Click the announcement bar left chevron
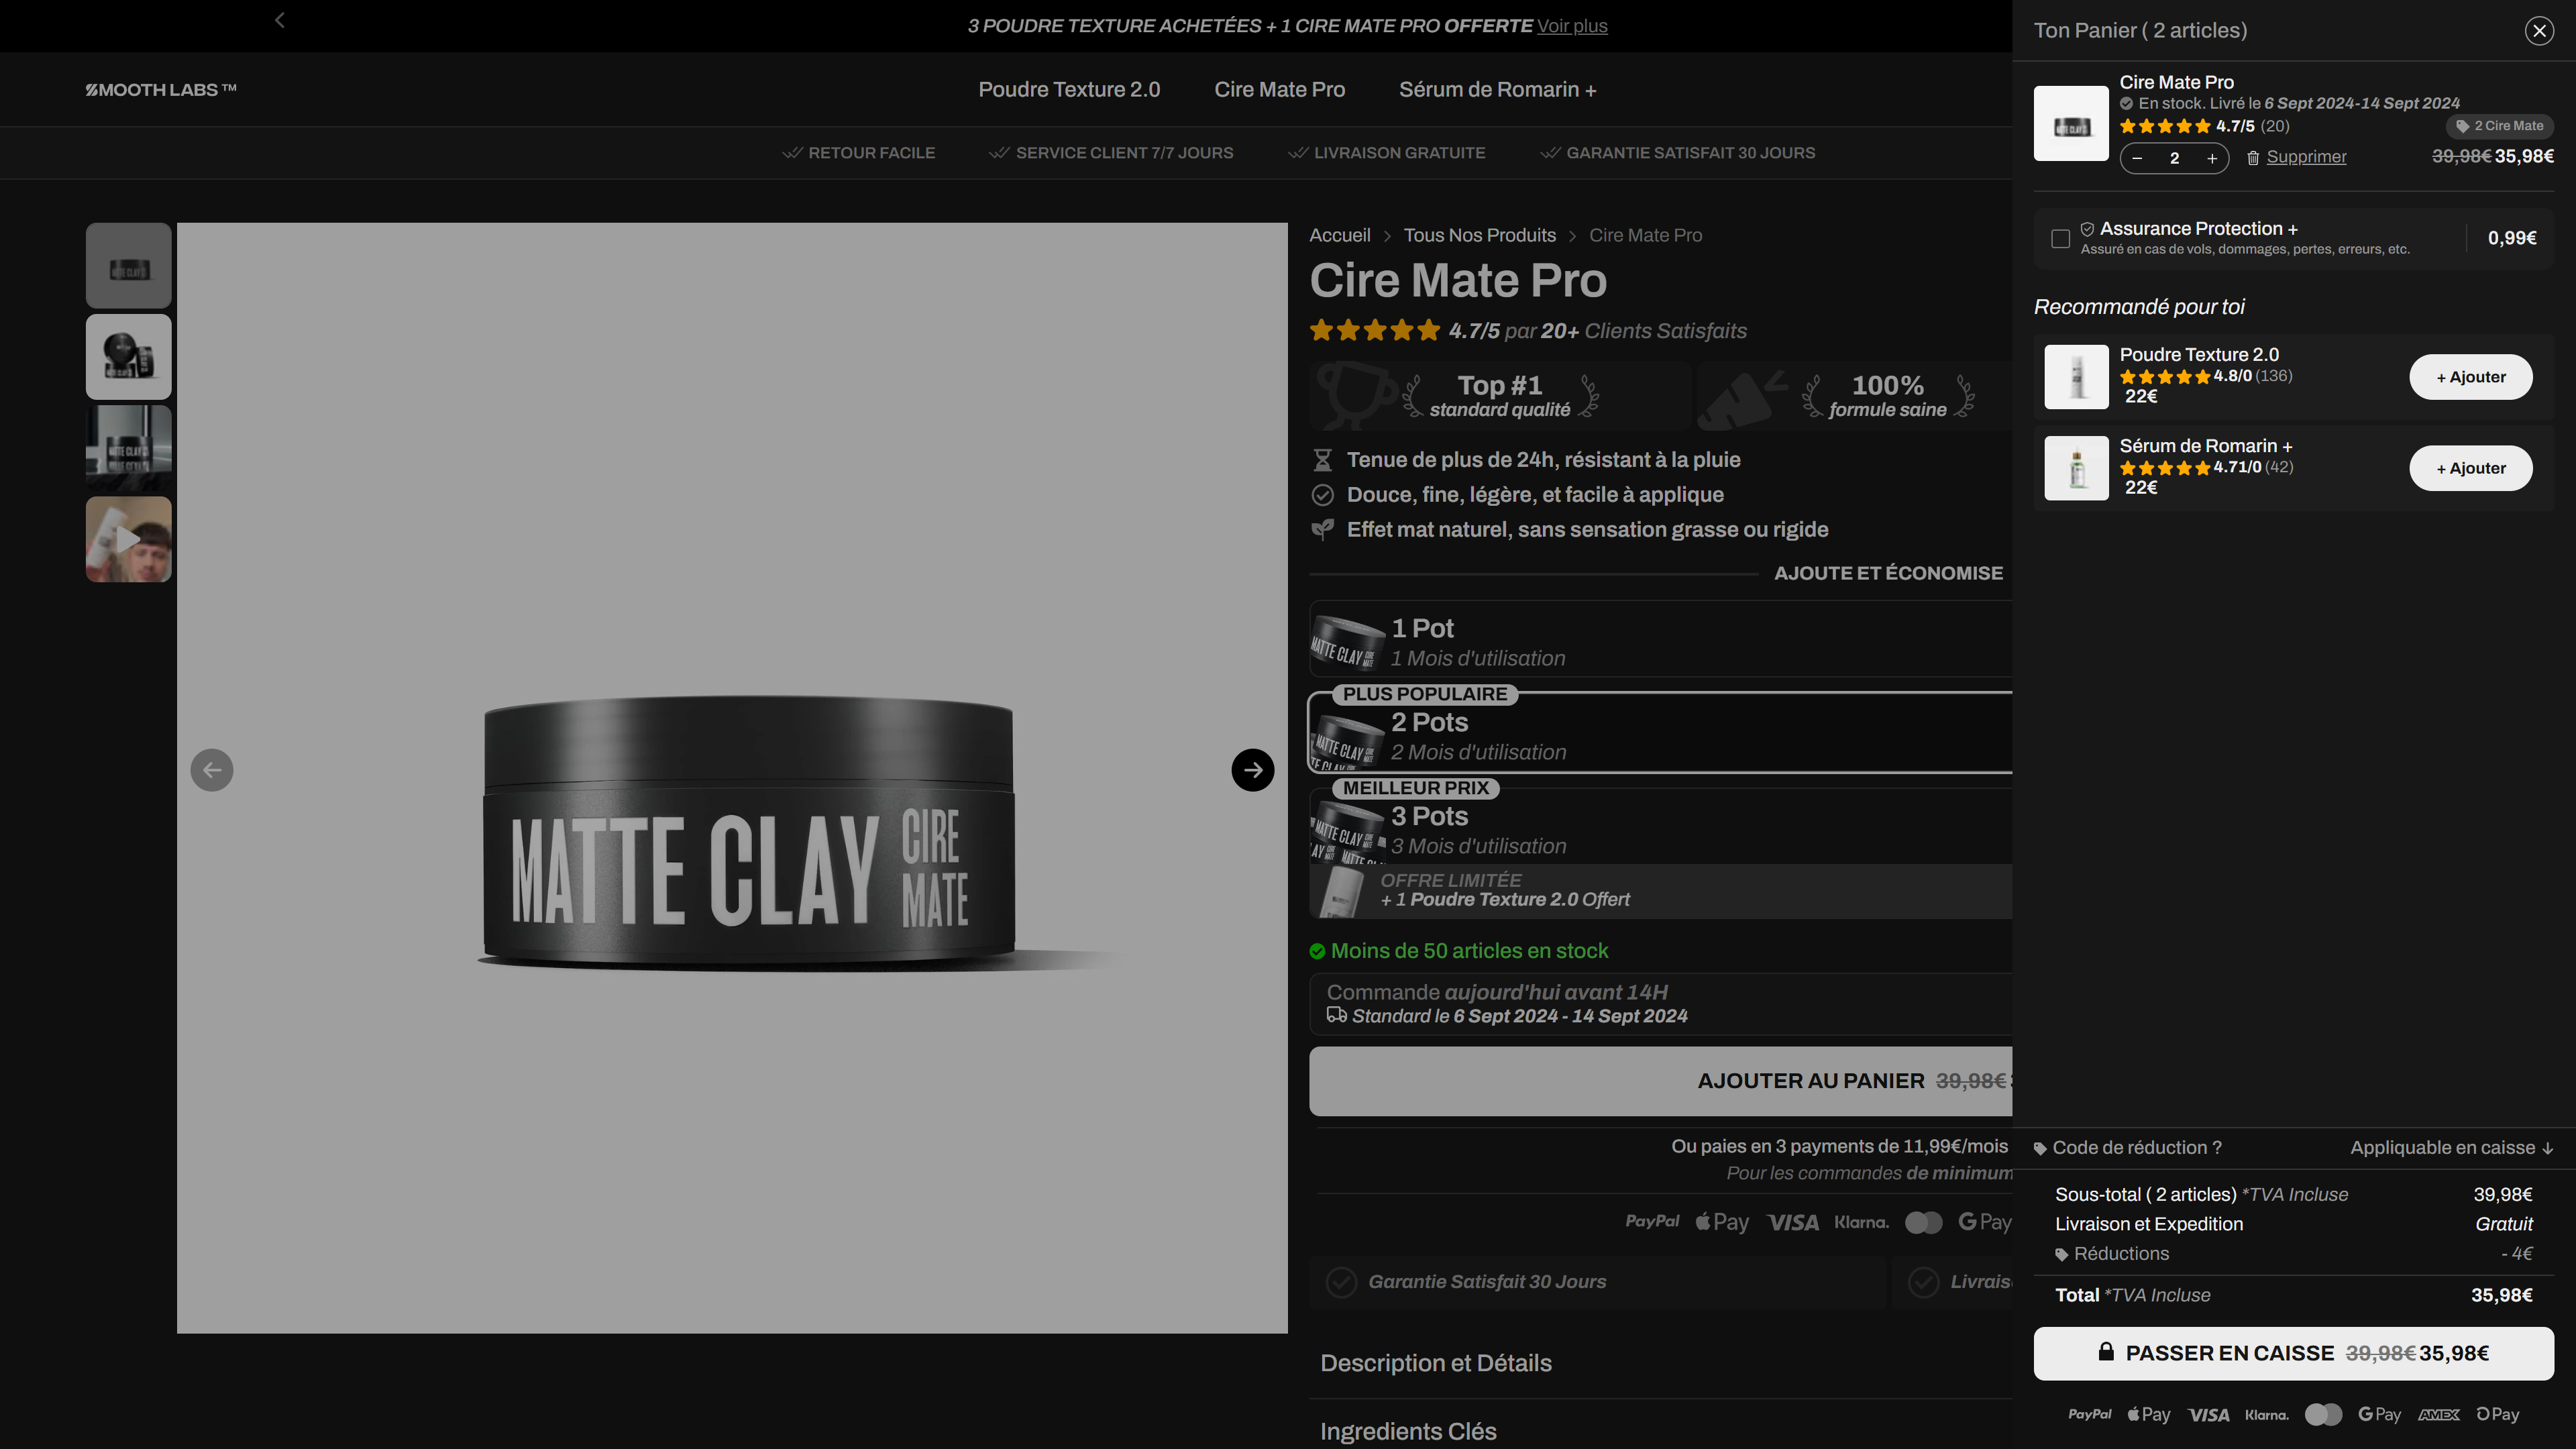Screen dimensions: 2576x1449 (x=280, y=20)
